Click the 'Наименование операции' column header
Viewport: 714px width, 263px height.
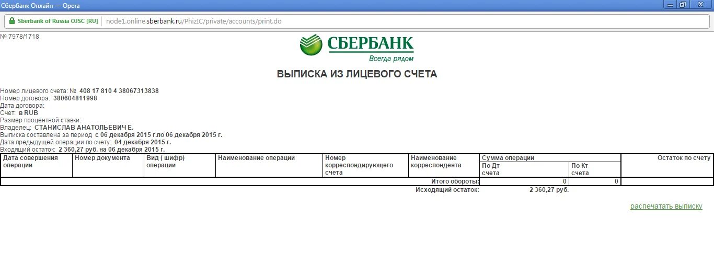pyautogui.click(x=269, y=165)
